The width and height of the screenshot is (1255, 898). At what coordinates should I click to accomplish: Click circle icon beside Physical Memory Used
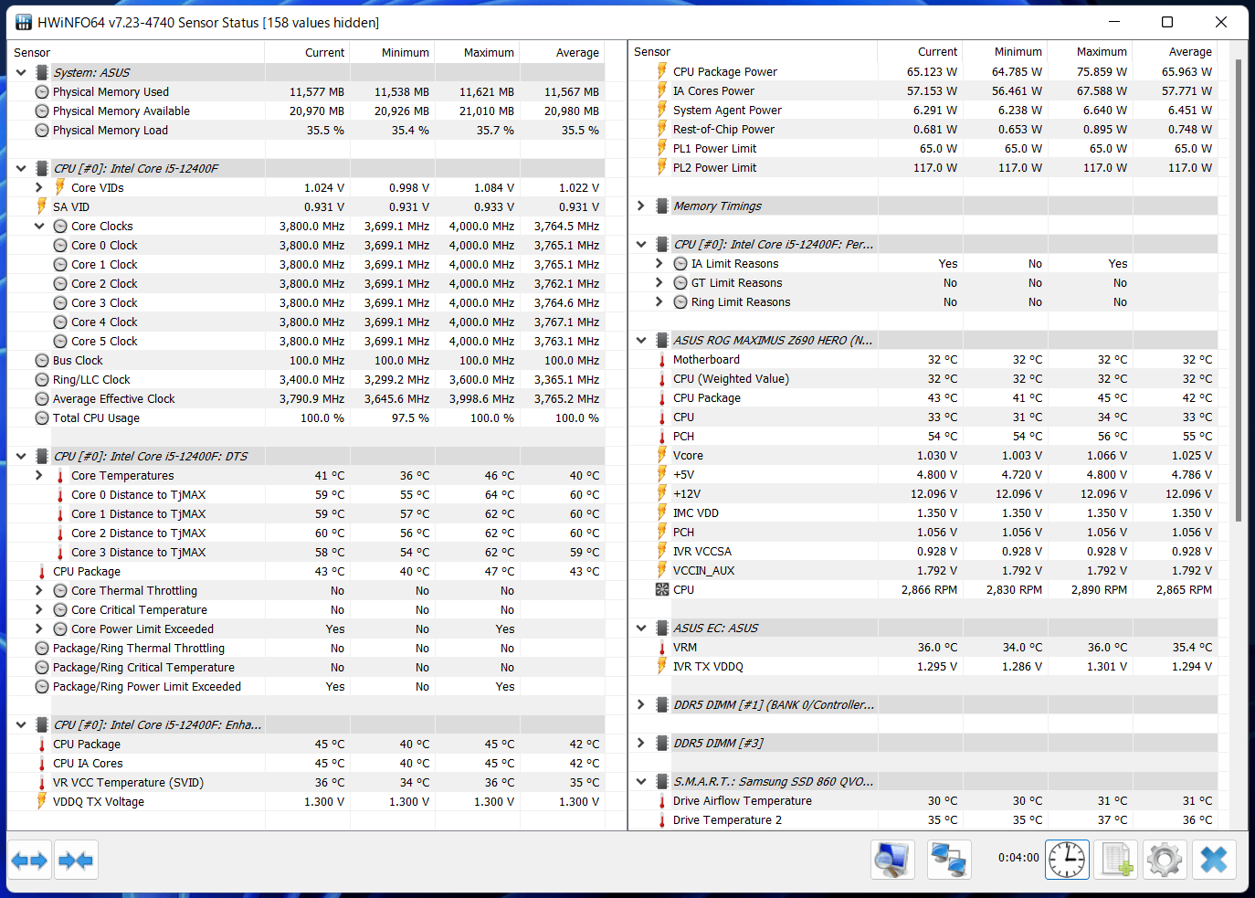(x=42, y=92)
